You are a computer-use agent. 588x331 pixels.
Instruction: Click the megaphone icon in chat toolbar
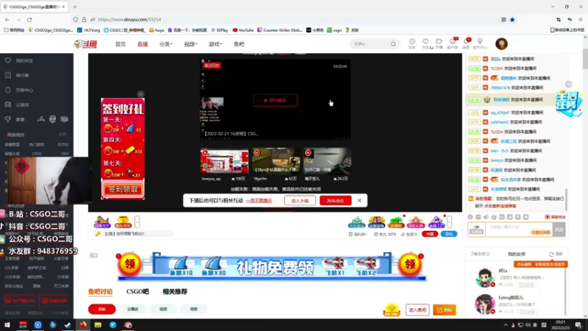(486, 217)
